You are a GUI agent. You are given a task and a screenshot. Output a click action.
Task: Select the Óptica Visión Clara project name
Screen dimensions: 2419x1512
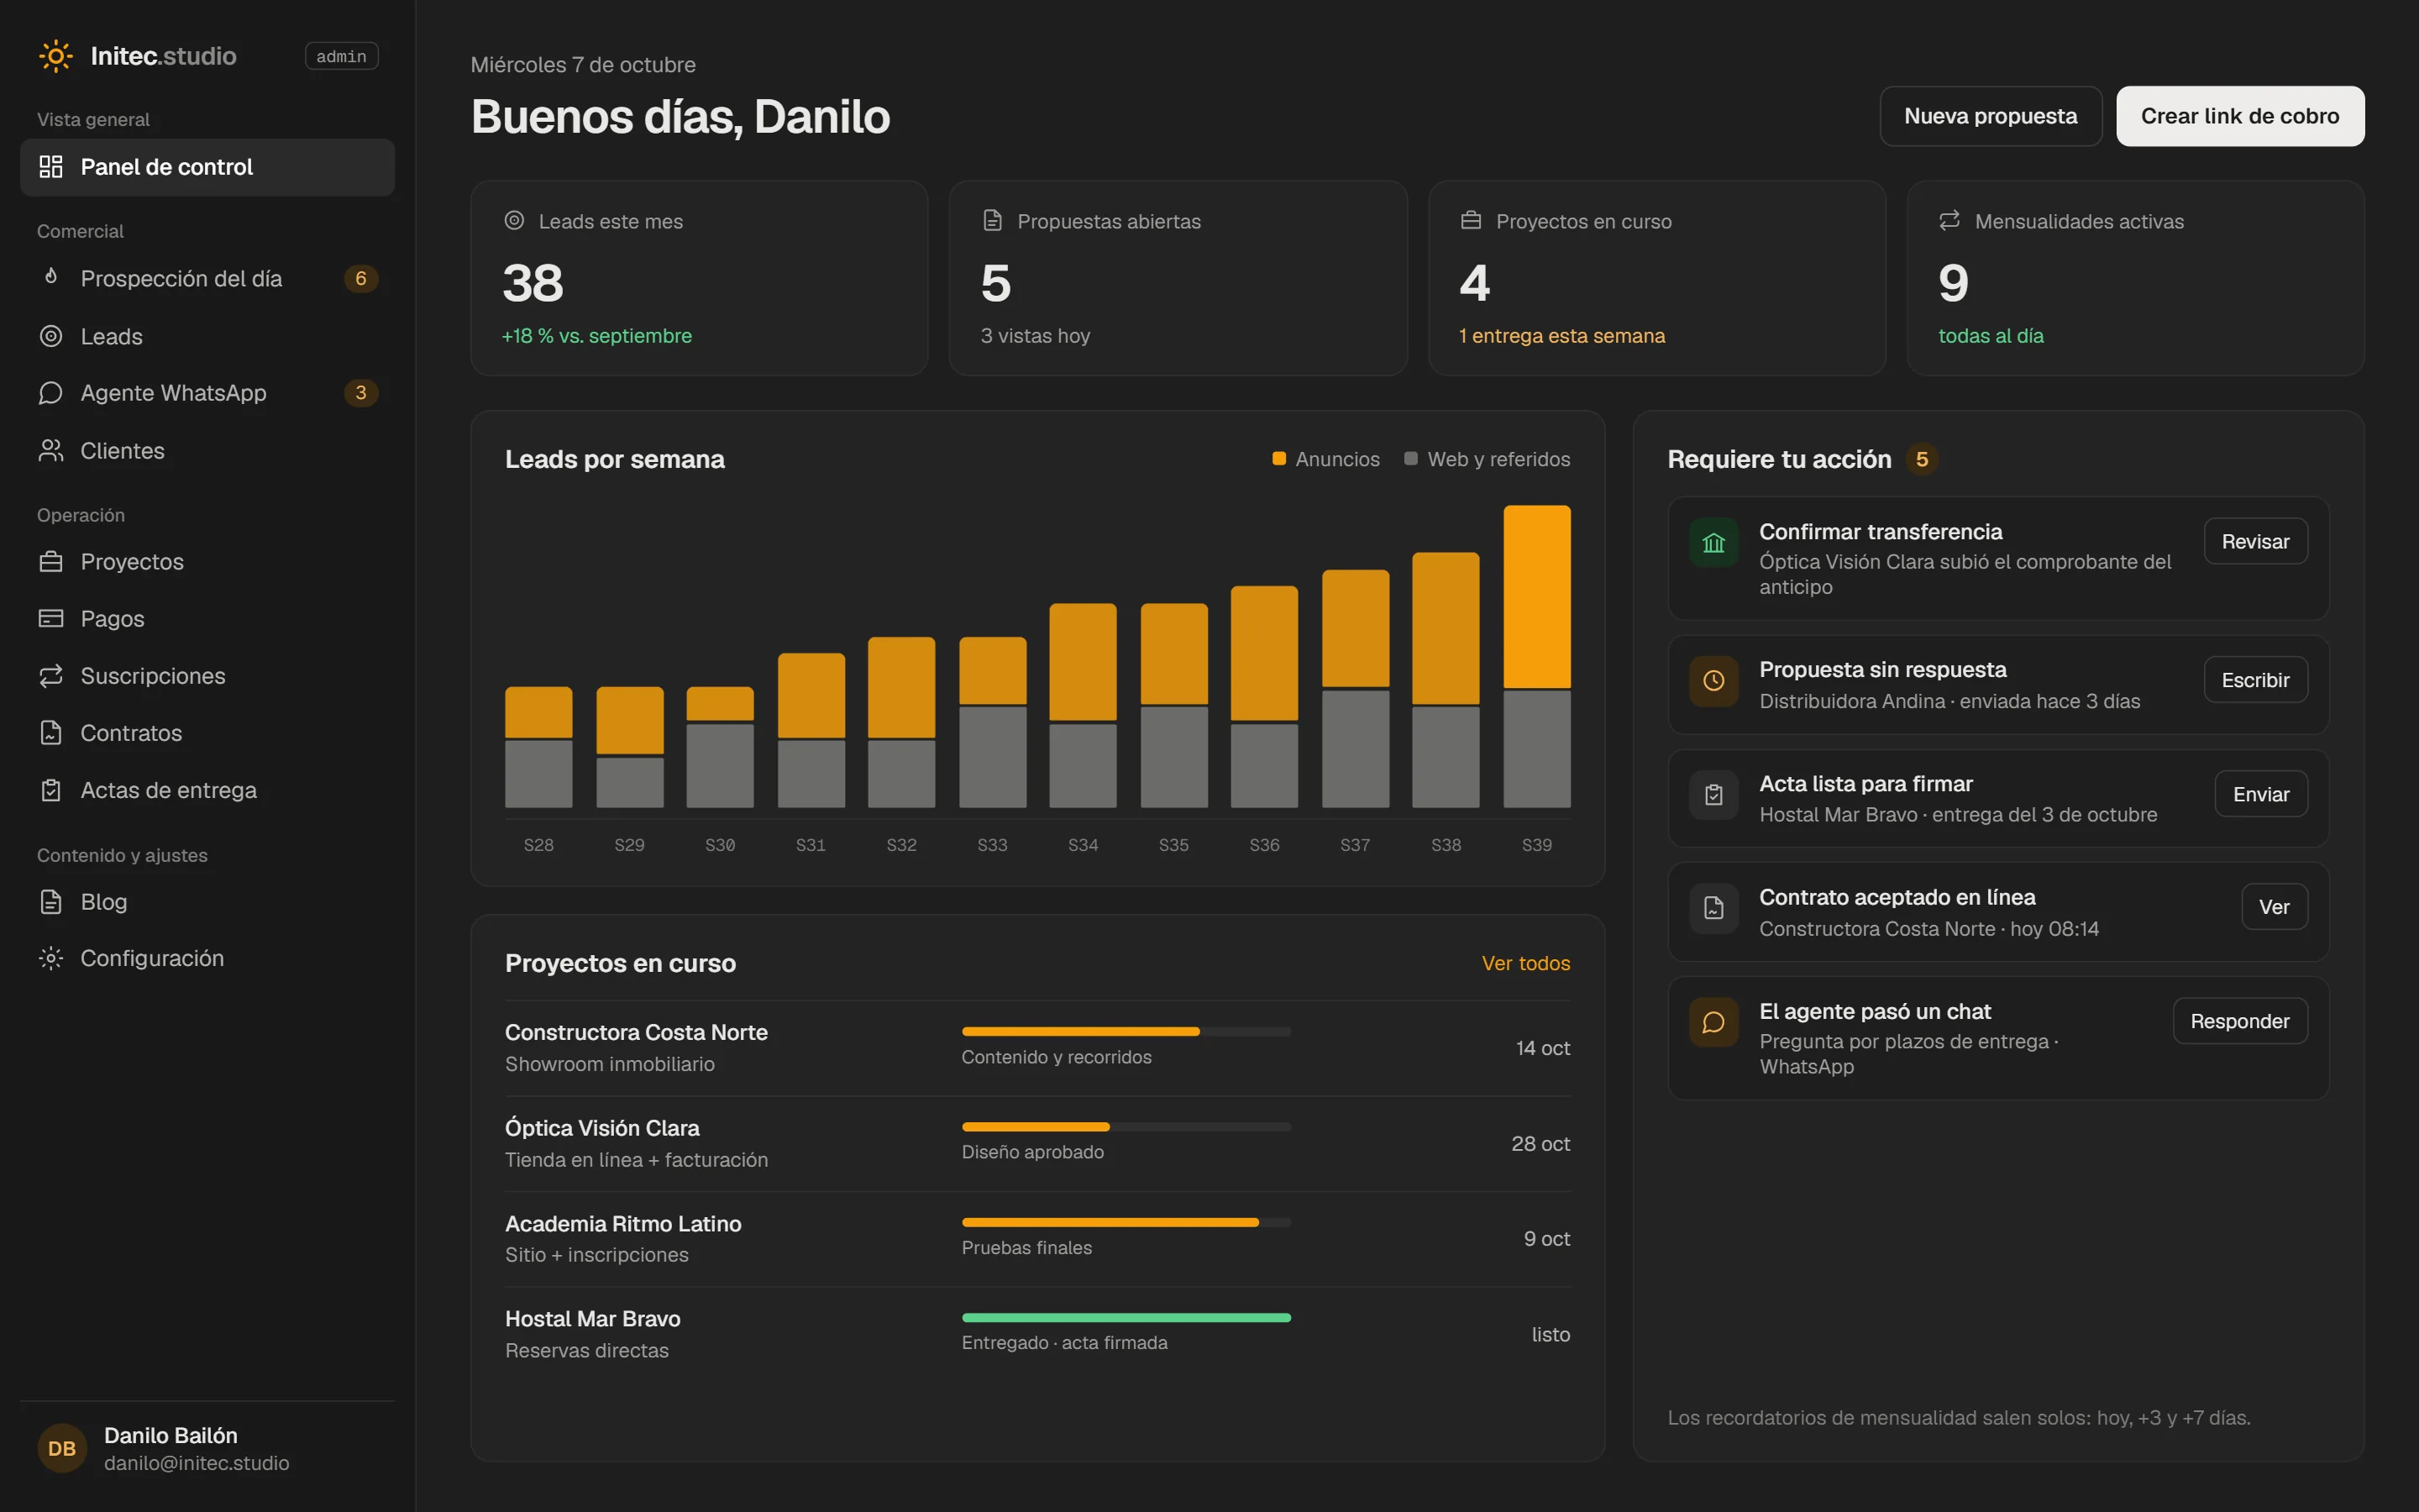(601, 1128)
